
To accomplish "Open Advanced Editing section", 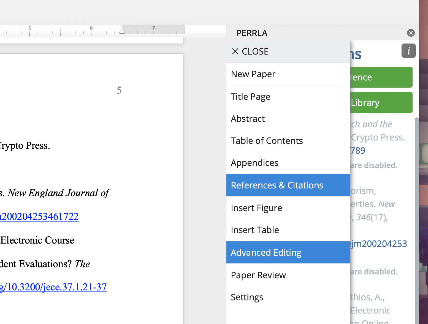I will coord(288,252).
